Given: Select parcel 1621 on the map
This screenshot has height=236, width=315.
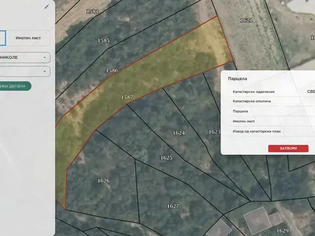Looking at the screenshot, I should (x=246, y=20).
